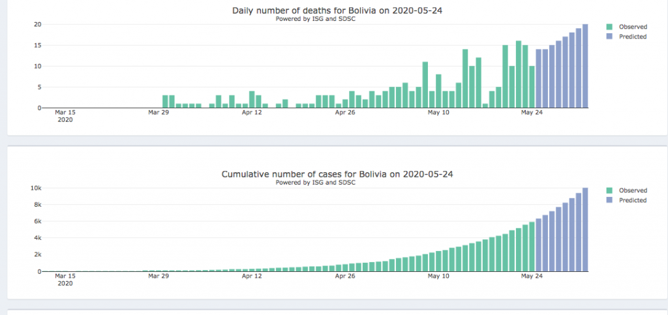This screenshot has height=315, width=668.
Task: Click blue Predicted swatch in cases chart legend
Action: (x=609, y=200)
